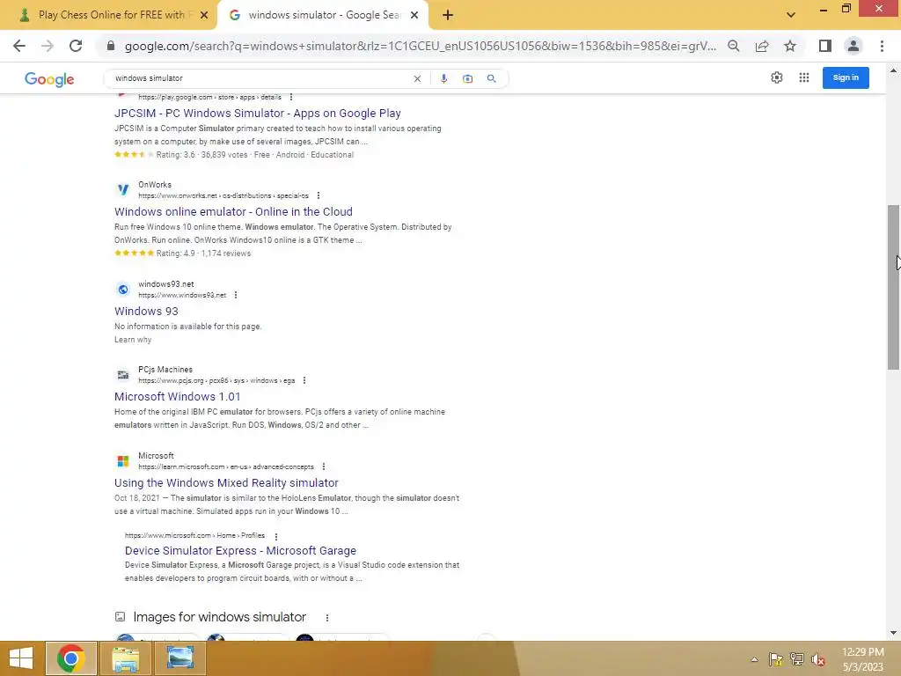Click the address bar URL

coord(420,46)
